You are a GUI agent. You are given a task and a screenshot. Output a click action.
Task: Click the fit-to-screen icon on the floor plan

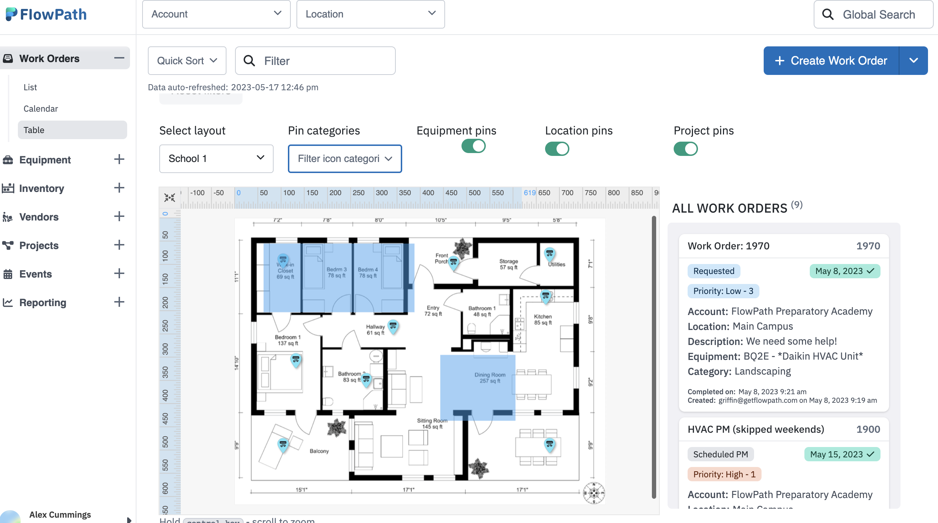[170, 197]
